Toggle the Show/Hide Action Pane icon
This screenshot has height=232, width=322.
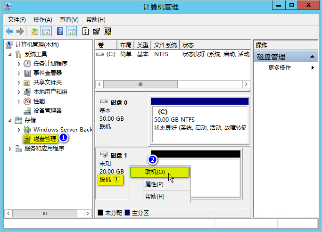pyautogui.click(x=72, y=32)
